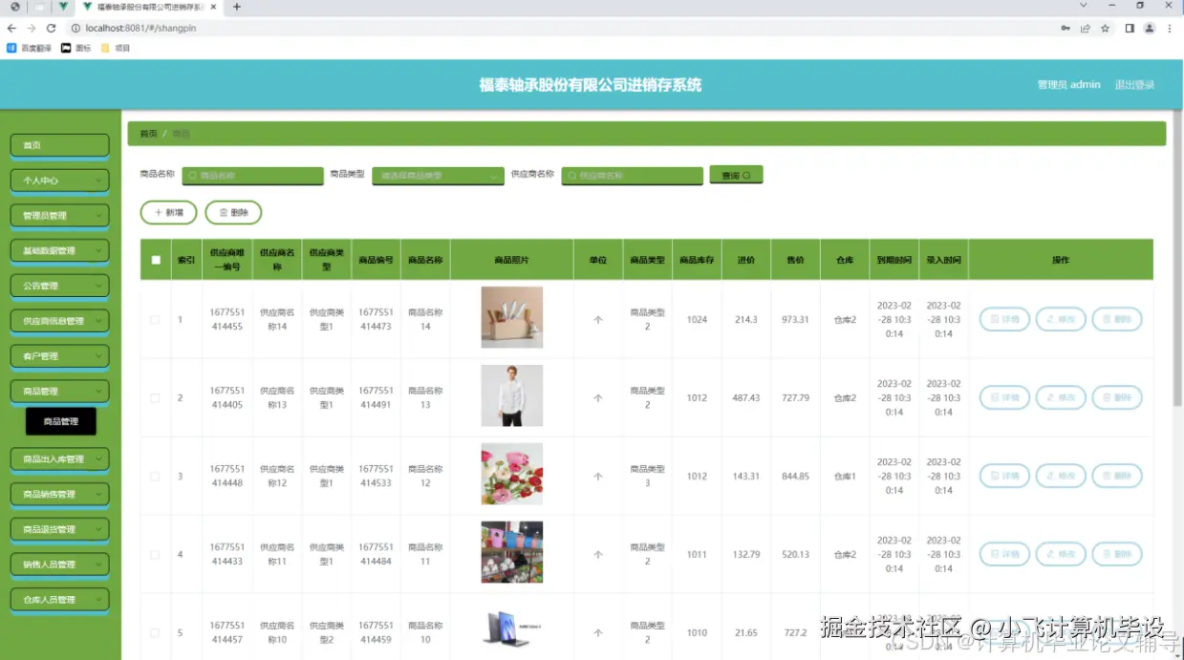Open the tab search chevron in title bar
This screenshot has height=660, width=1184.
click(1084, 6)
